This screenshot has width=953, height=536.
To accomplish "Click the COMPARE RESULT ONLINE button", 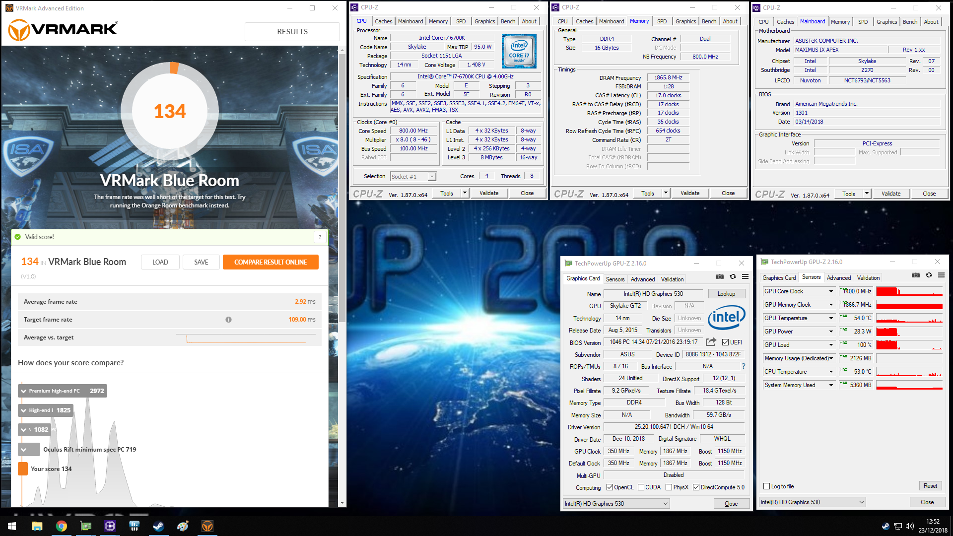I will pos(271,262).
